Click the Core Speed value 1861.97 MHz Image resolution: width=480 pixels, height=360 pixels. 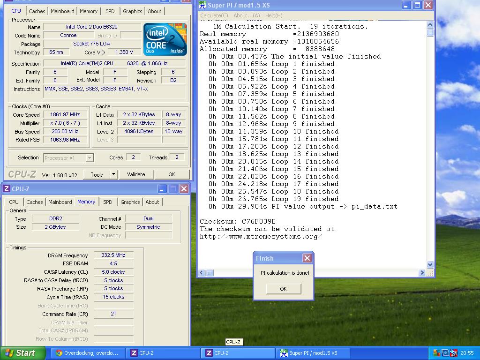click(x=65, y=114)
